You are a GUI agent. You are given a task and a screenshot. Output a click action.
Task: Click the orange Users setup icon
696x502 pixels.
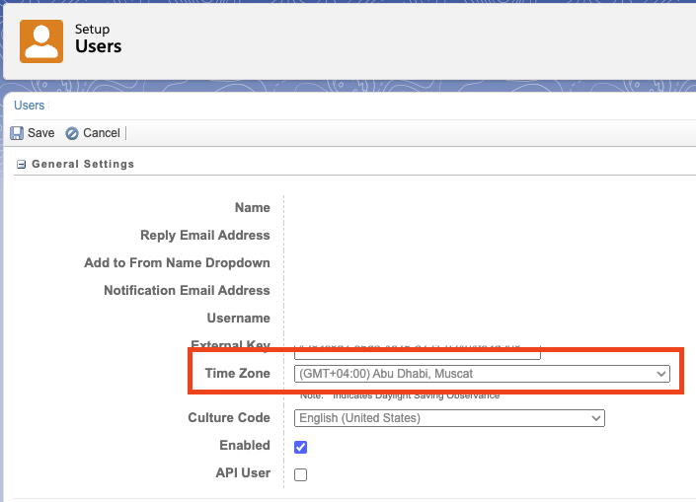pos(41,41)
